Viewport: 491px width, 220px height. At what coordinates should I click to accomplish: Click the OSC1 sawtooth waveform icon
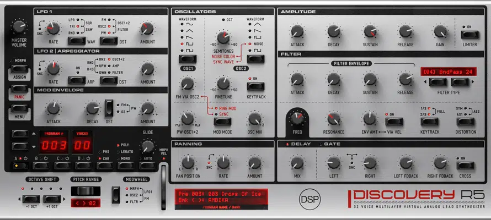tap(190, 37)
